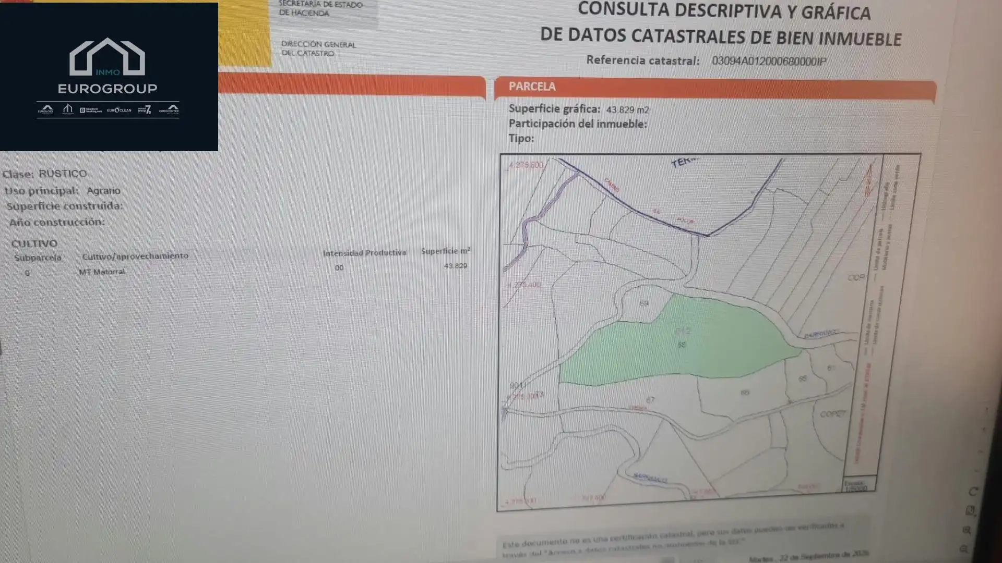Zoom out using the bottom magnifier icon
The height and width of the screenshot is (563, 1002).
(x=964, y=549)
